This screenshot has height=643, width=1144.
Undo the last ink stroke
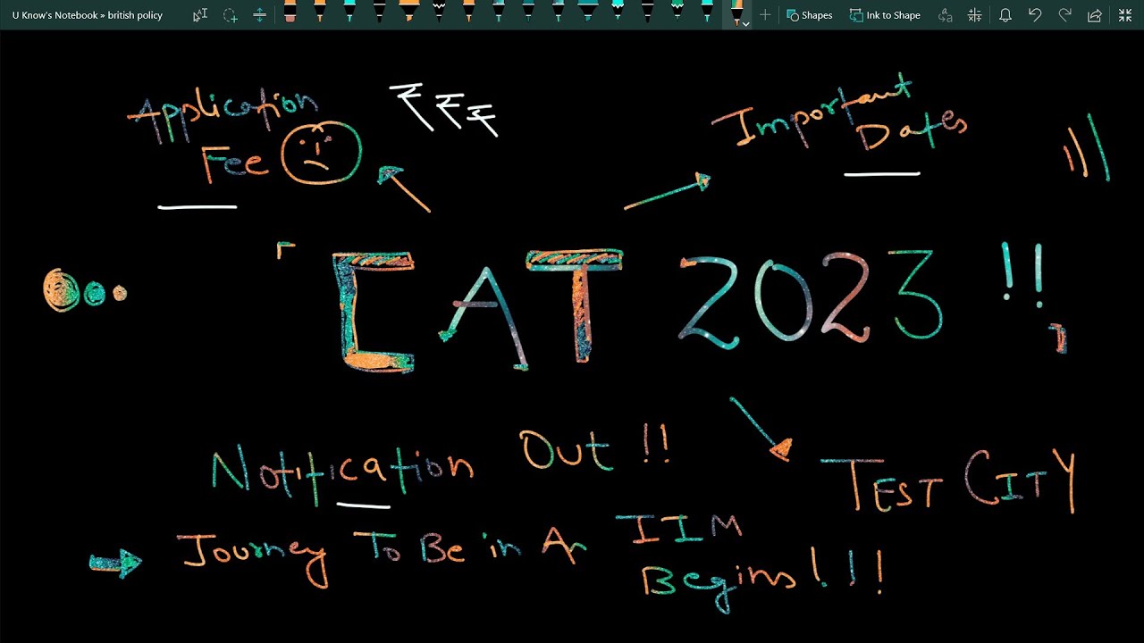point(1035,15)
